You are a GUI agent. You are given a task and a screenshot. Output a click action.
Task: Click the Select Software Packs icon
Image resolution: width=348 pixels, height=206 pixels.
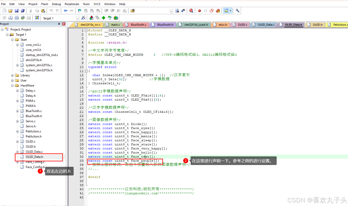coord(110,18)
